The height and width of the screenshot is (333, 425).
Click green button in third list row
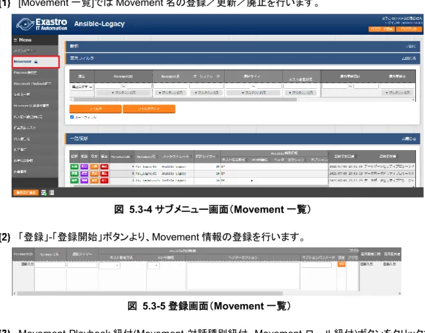74,180
